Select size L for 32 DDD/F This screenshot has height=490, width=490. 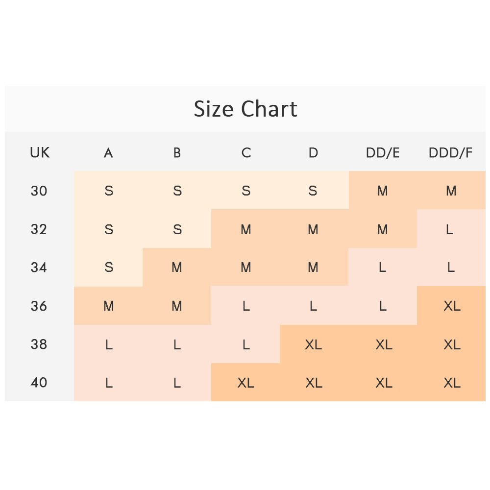coord(450,229)
